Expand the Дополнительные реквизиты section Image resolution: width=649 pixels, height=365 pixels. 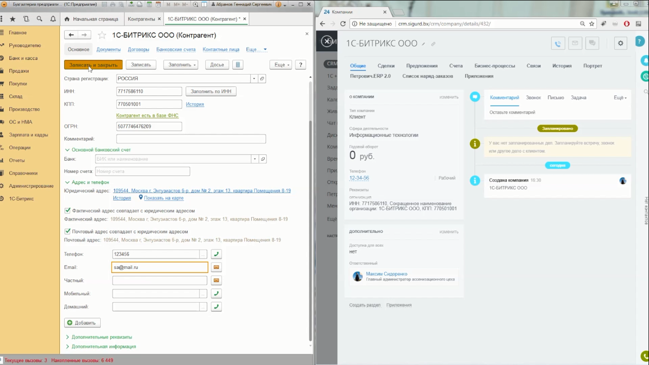pyautogui.click(x=99, y=337)
